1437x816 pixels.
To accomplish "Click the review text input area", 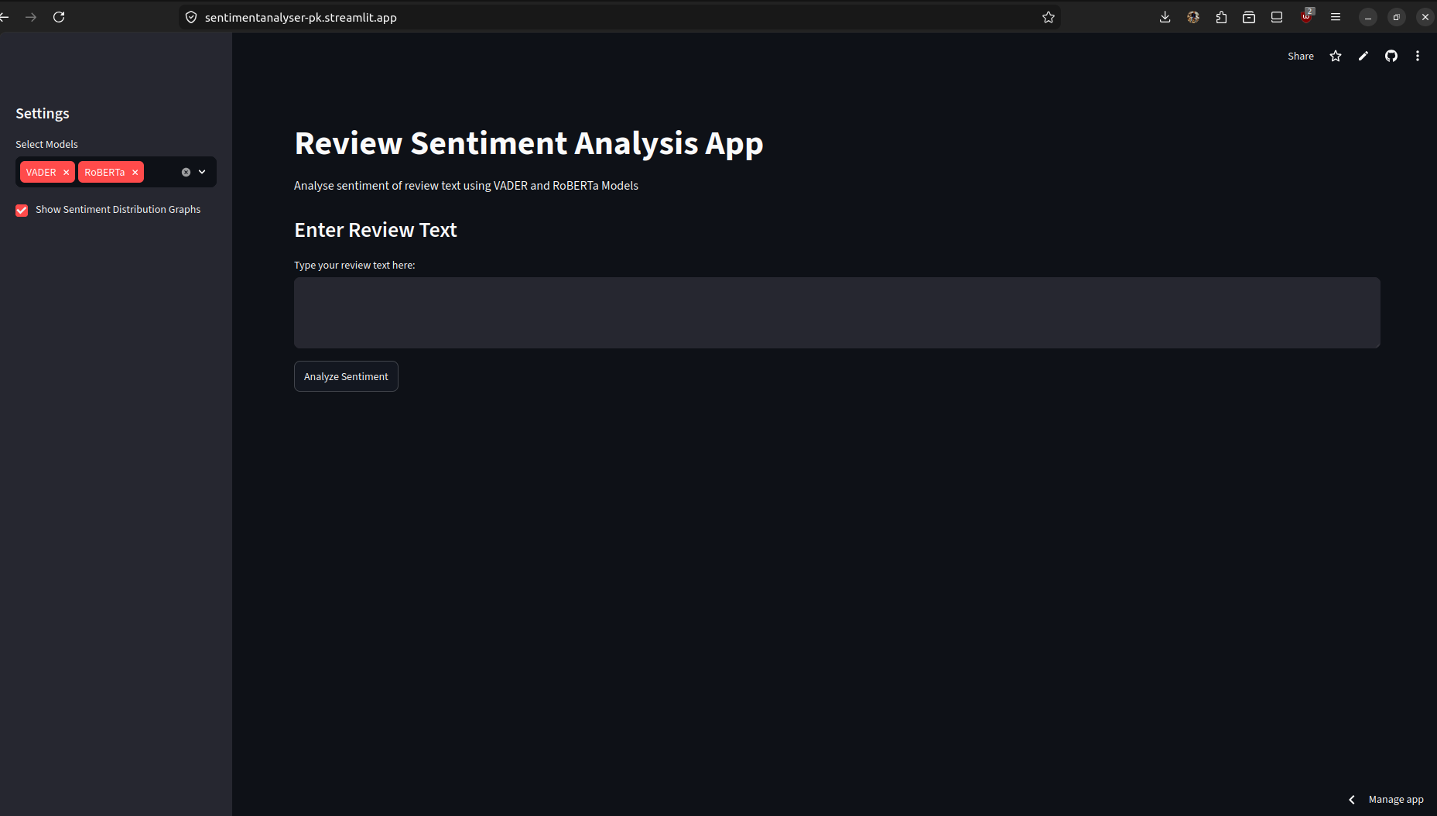I will click(x=837, y=313).
